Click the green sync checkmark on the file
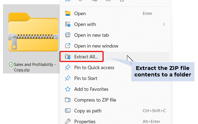198x124 pixels. 11,65
